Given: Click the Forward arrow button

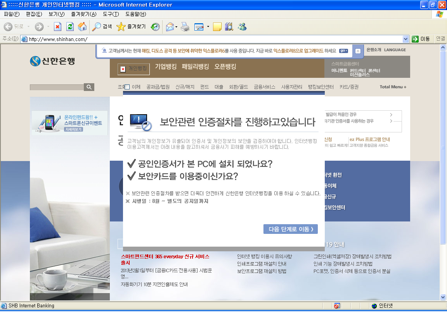Looking at the screenshot, I should tap(39, 27).
